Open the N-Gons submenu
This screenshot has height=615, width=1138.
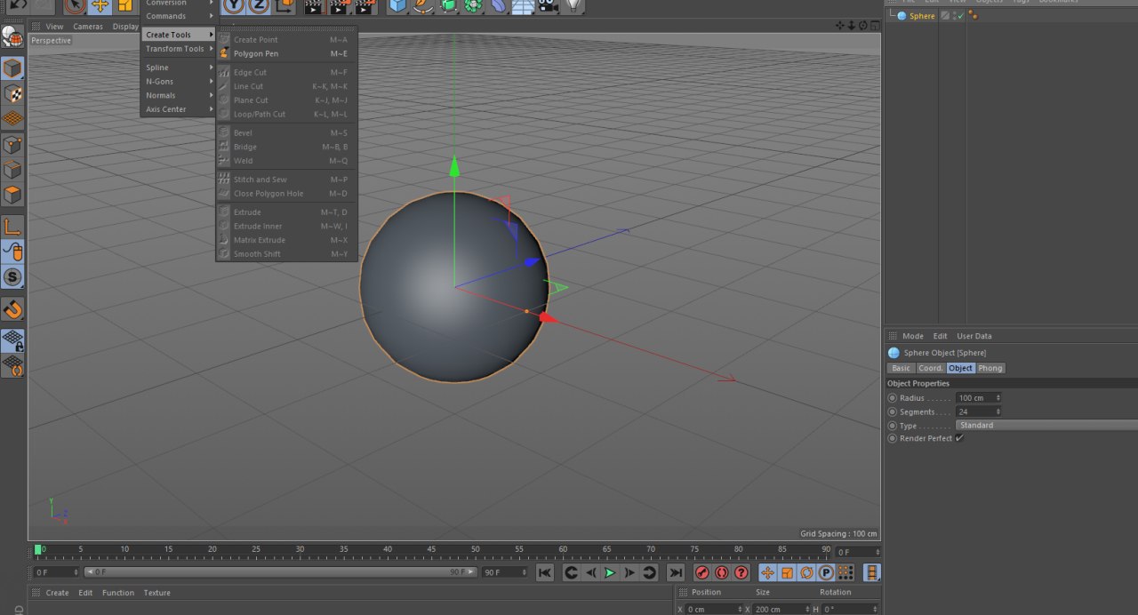180,82
